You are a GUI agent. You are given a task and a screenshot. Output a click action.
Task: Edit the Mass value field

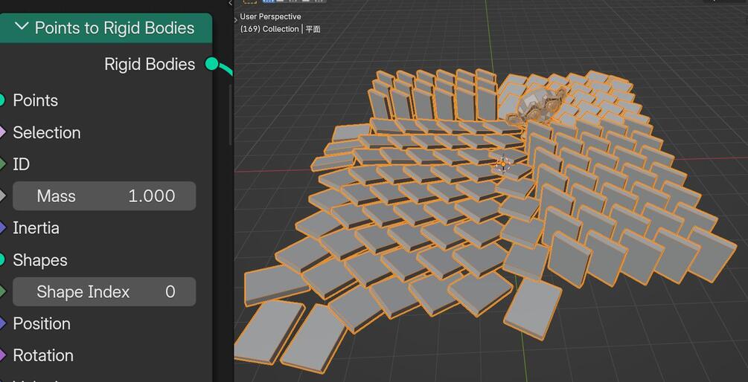[x=104, y=195]
